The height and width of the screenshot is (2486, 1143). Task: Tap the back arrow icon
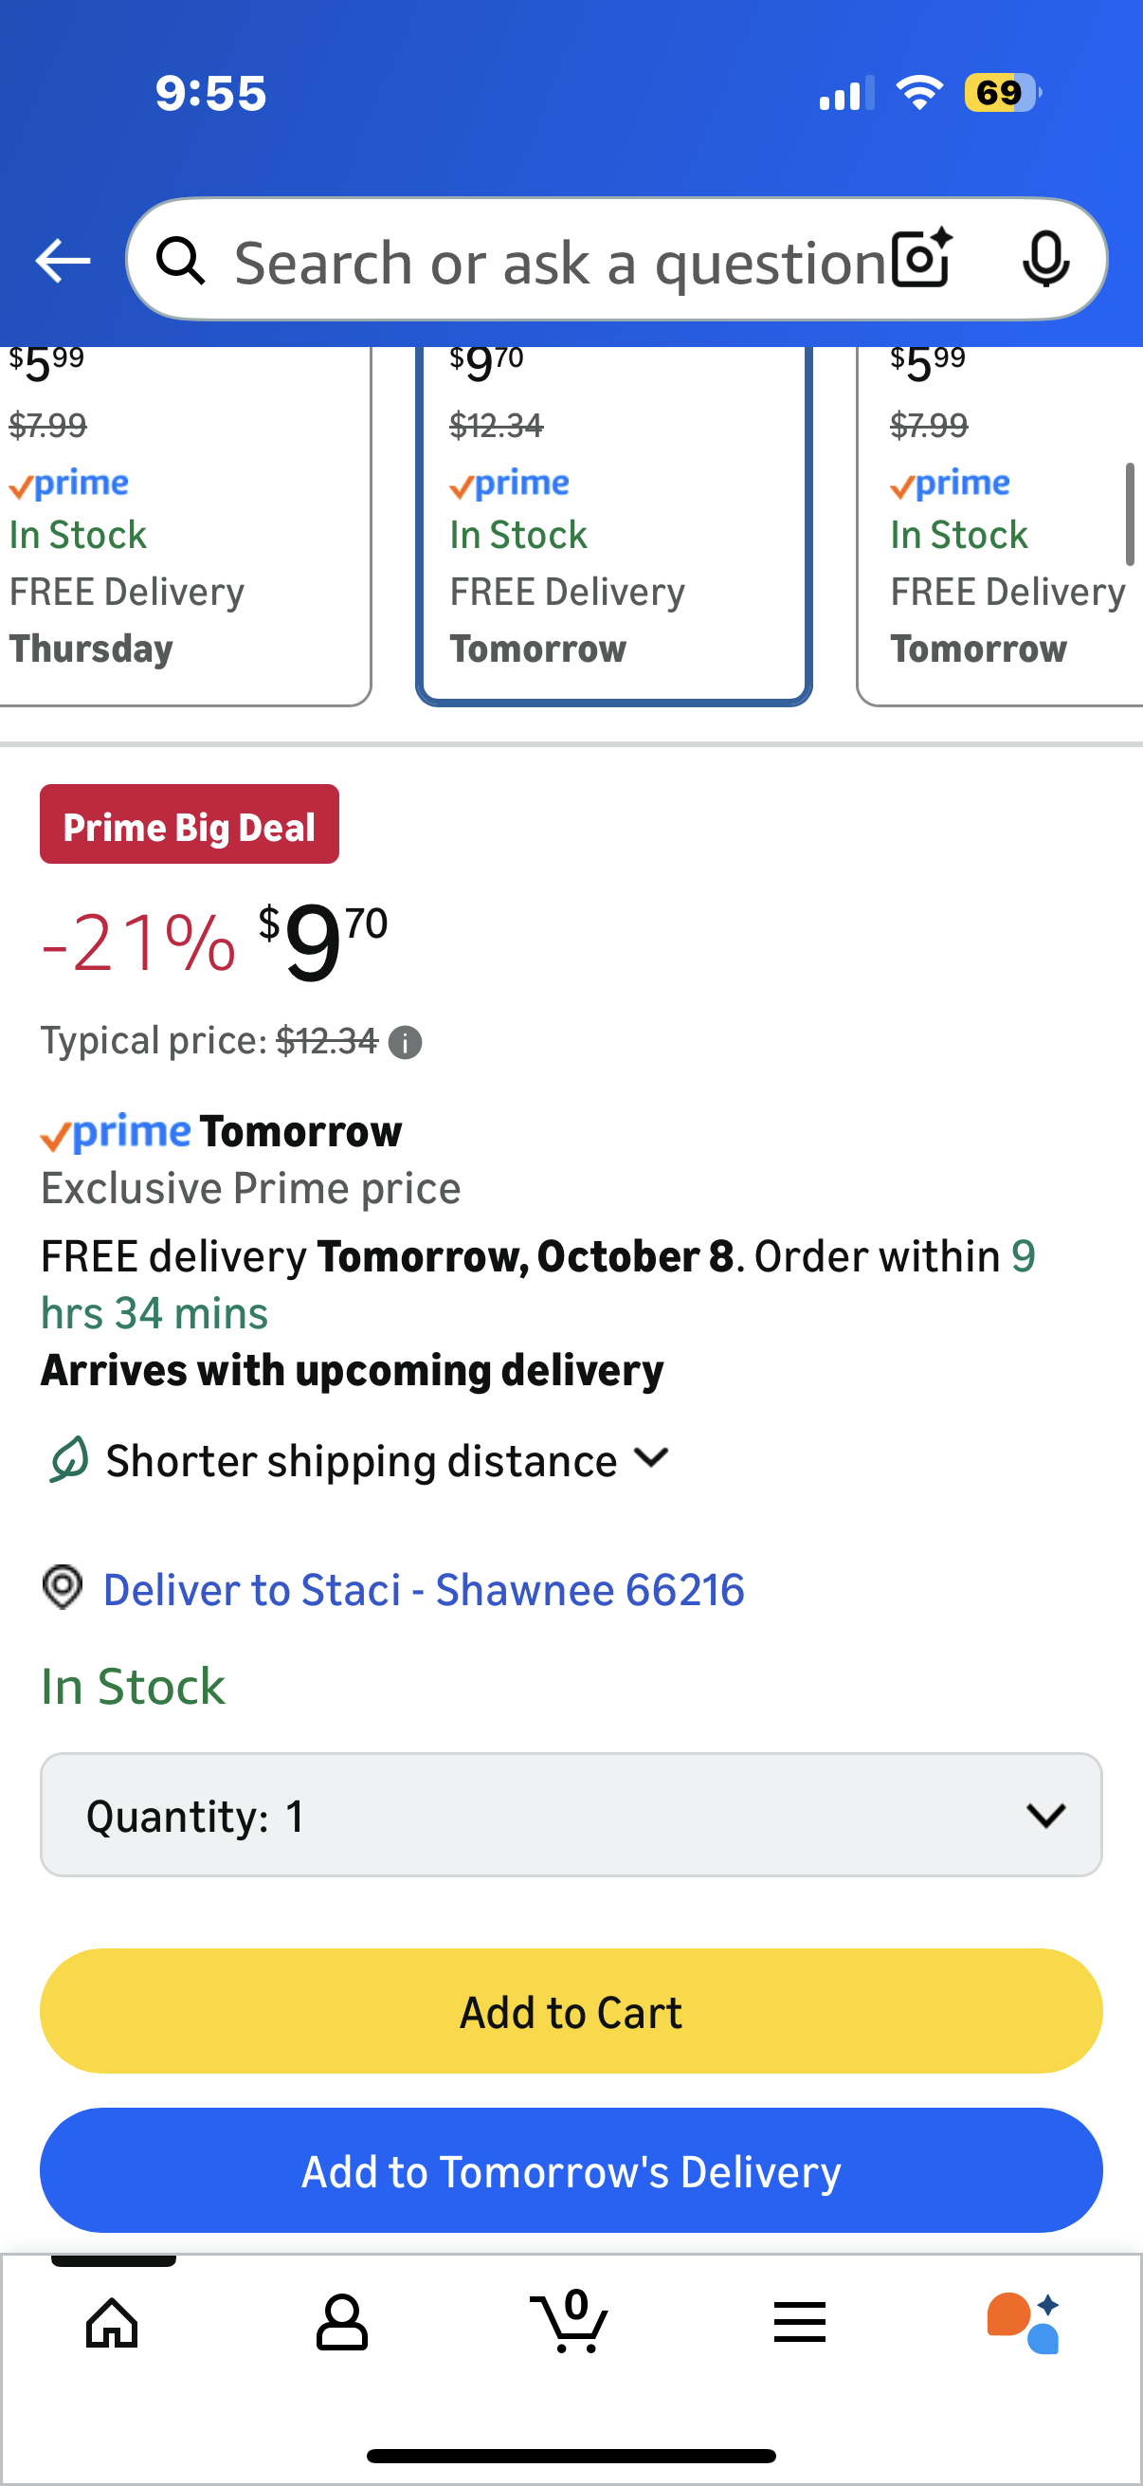click(63, 261)
